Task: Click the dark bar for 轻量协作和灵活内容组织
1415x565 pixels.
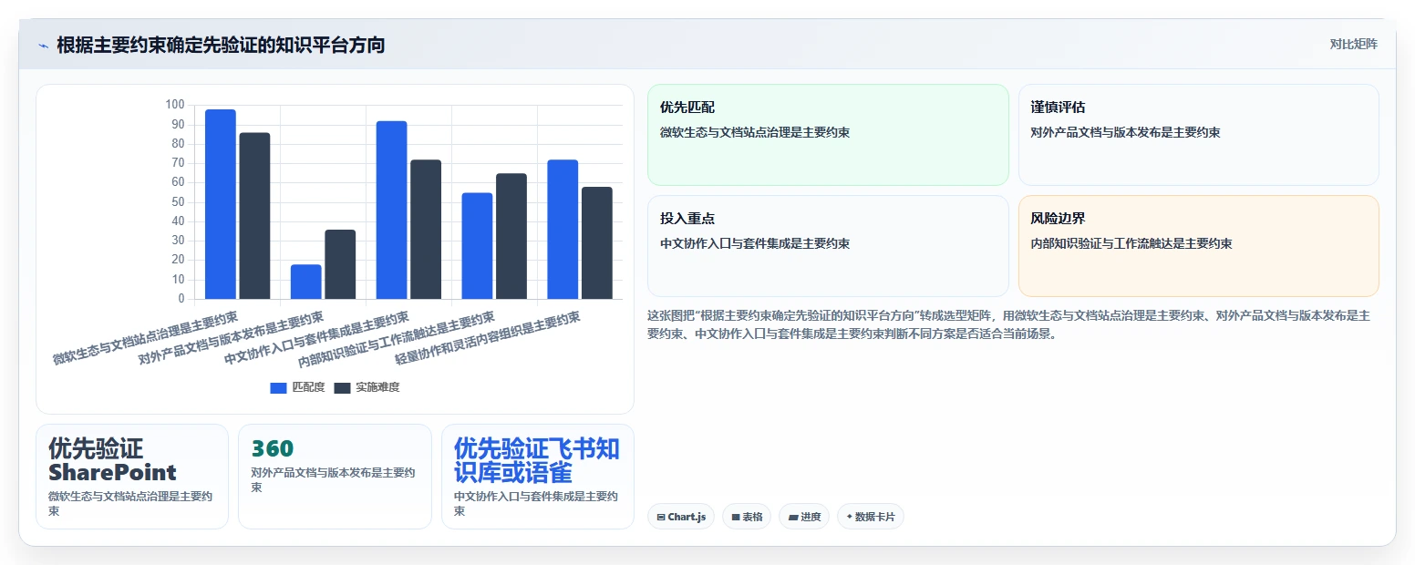Action: point(597,243)
